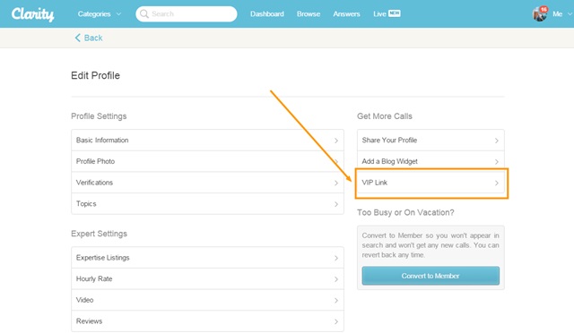The height and width of the screenshot is (333, 574).
Task: Open Verifications settings
Action: pos(207,183)
